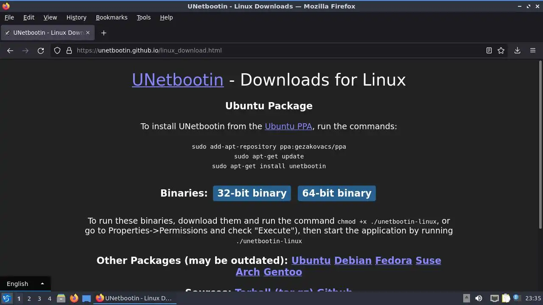Open the volume control tray icon

(x=479, y=298)
